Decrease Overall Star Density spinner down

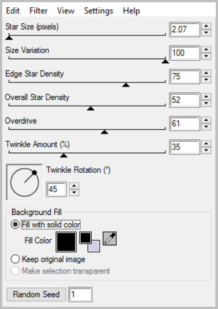point(206,103)
